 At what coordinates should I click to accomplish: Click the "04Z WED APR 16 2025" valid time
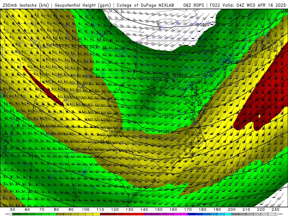[261, 5]
